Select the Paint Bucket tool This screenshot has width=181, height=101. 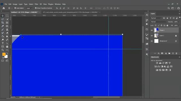3,36
